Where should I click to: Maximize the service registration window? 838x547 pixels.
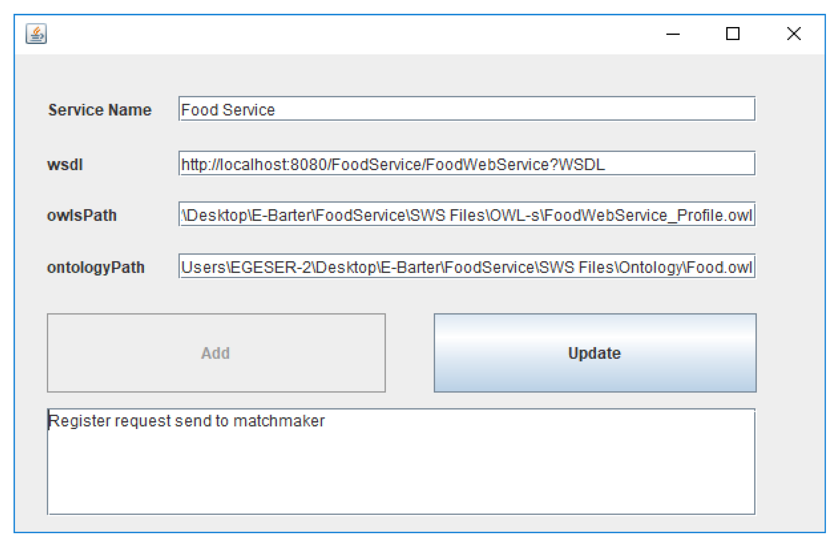coord(733,34)
